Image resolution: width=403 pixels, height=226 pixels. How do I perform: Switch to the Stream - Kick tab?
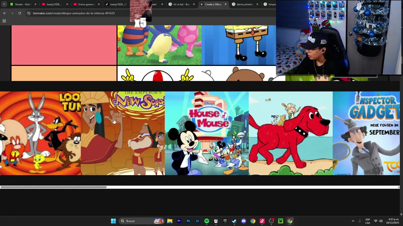[x=23, y=4]
